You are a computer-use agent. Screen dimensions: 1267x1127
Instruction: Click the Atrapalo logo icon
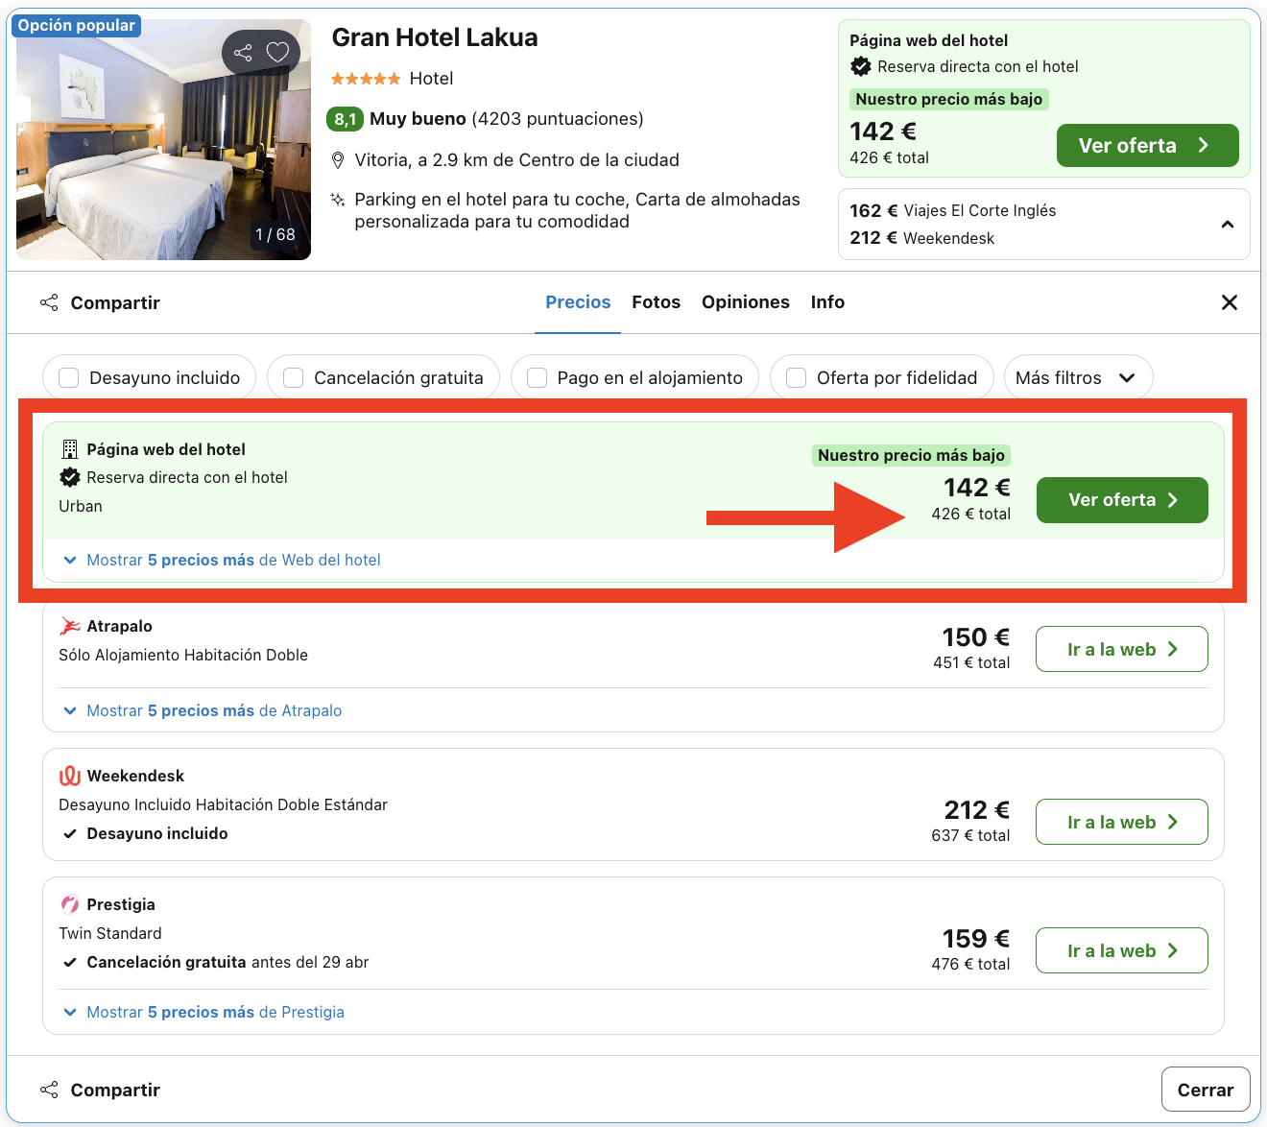(x=70, y=626)
